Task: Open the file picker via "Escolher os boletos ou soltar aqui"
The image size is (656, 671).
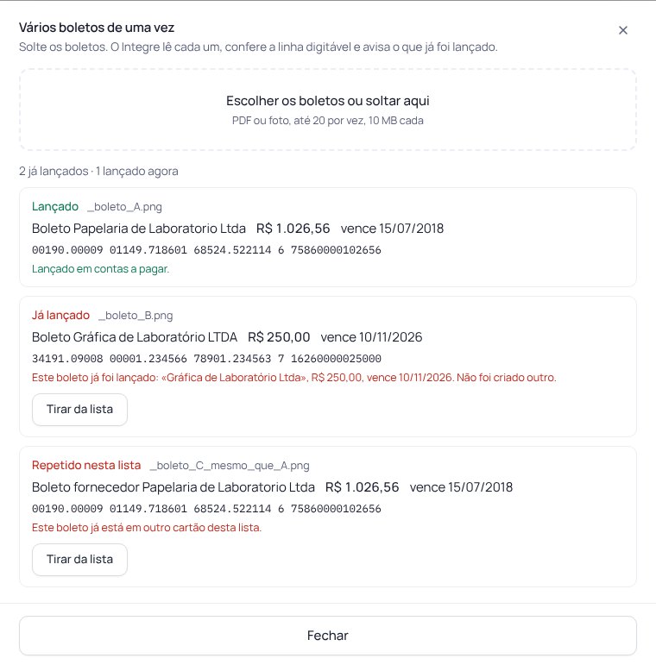Action: [328, 110]
